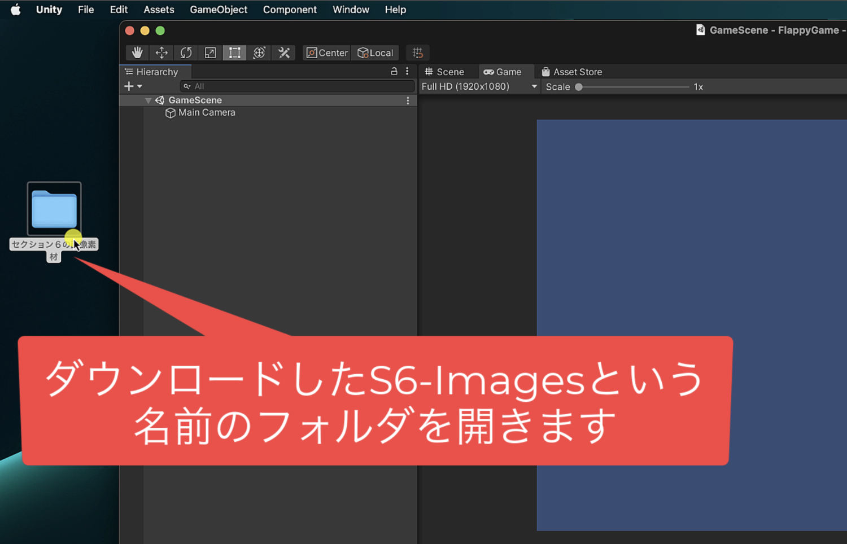Open the Hierarchy create plus dropdown

click(133, 86)
